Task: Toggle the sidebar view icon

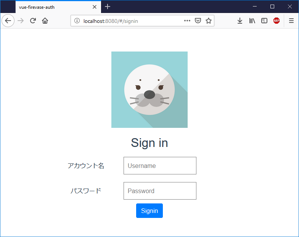Action: click(x=264, y=21)
